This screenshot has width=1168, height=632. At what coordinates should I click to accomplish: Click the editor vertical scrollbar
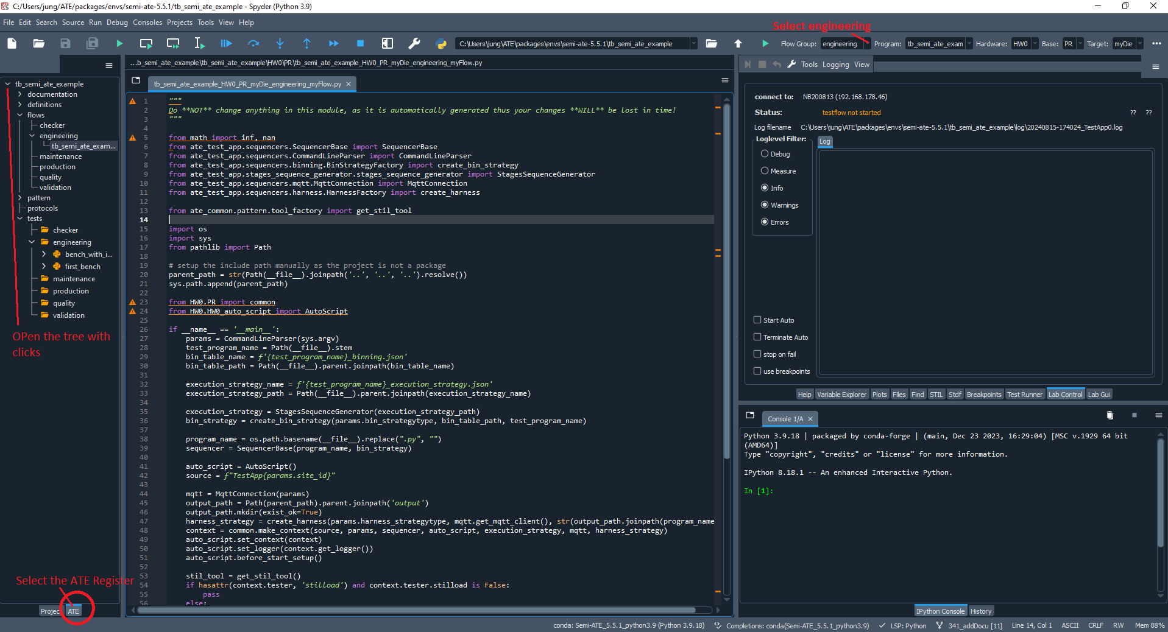pos(727,280)
